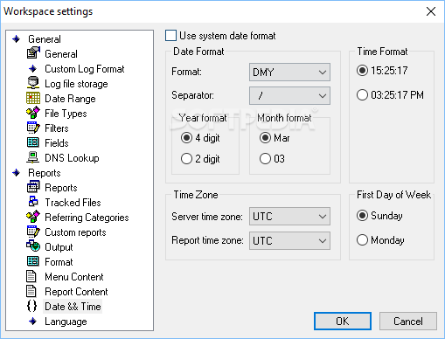Select the 2 digit year format
The image size is (445, 339).
tap(186, 159)
